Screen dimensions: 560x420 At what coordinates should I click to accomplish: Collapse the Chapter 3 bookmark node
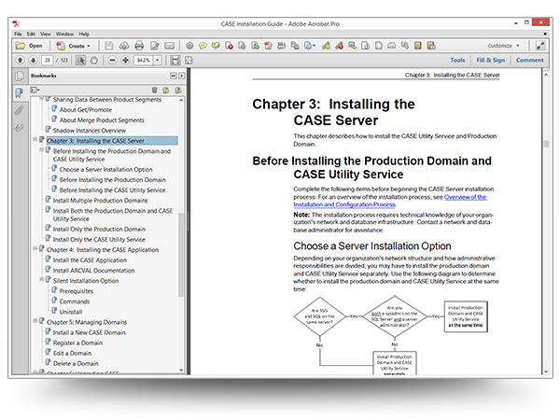pyautogui.click(x=35, y=139)
